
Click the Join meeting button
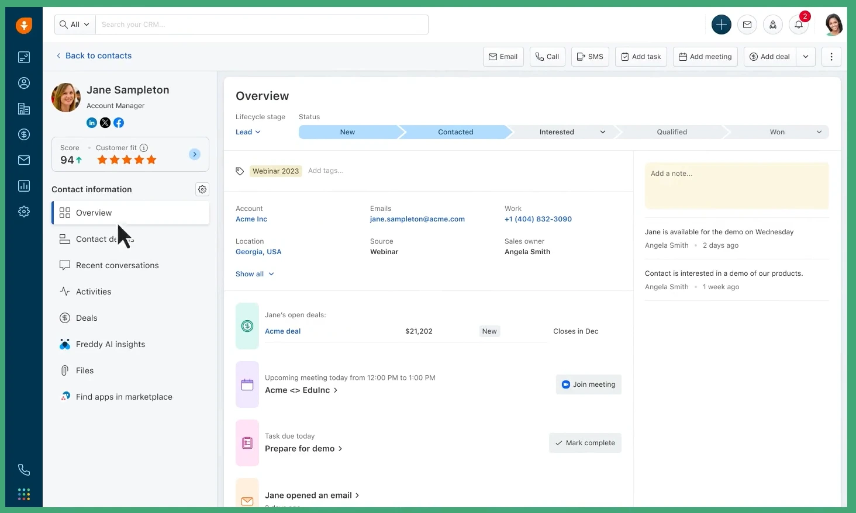point(588,384)
